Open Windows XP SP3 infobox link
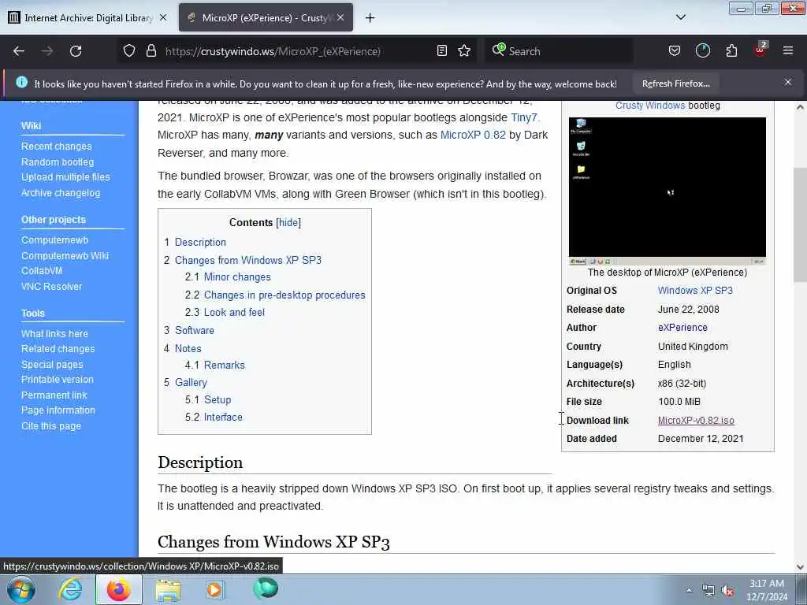807x605 pixels. pyautogui.click(x=695, y=290)
